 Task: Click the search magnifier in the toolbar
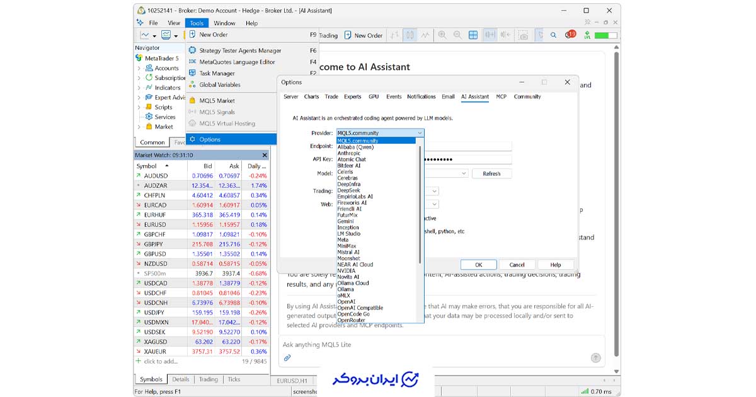tap(554, 35)
